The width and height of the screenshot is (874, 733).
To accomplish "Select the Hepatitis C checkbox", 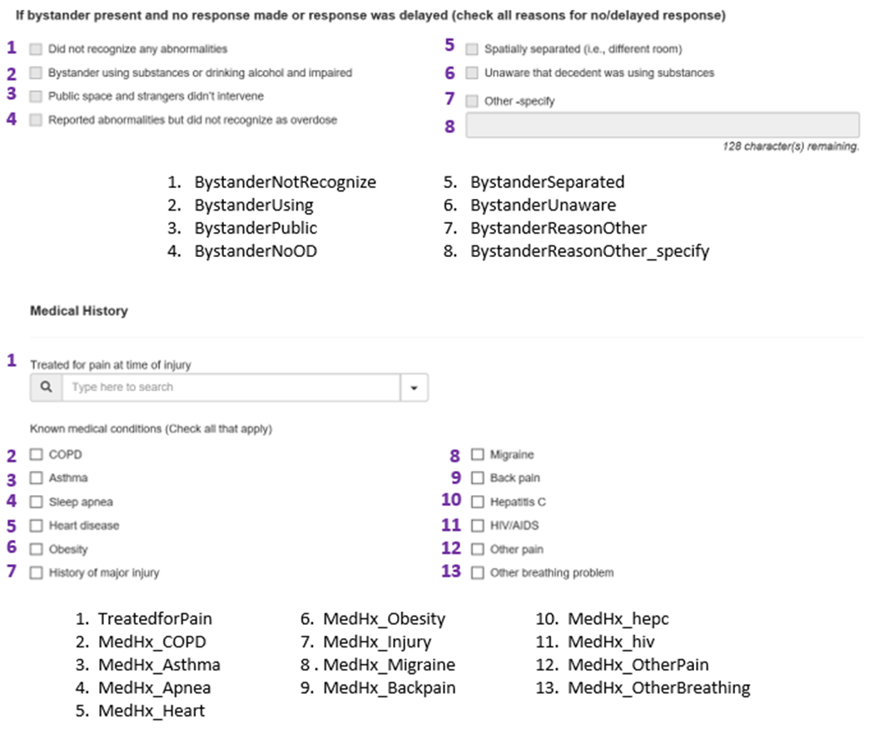I will pyautogui.click(x=477, y=502).
